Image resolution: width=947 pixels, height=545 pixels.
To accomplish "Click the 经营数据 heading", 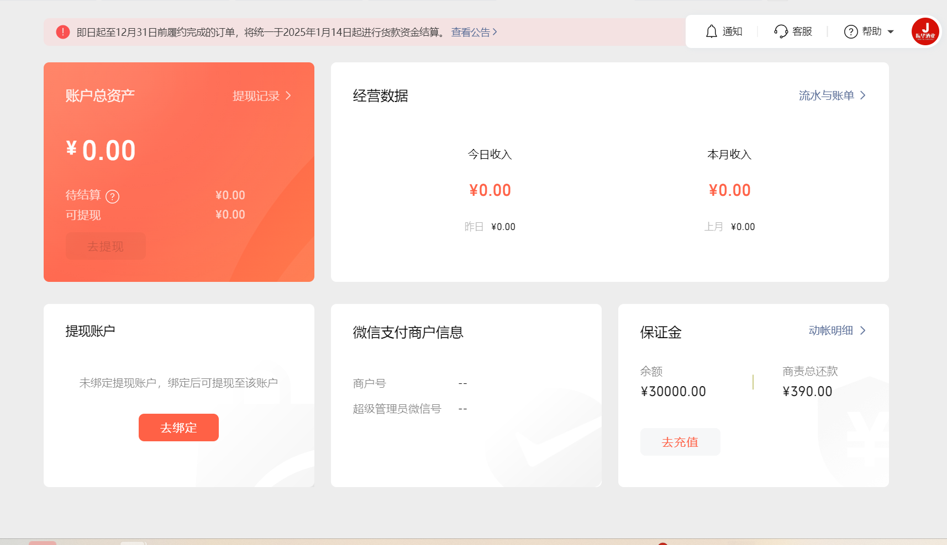I will (x=381, y=96).
